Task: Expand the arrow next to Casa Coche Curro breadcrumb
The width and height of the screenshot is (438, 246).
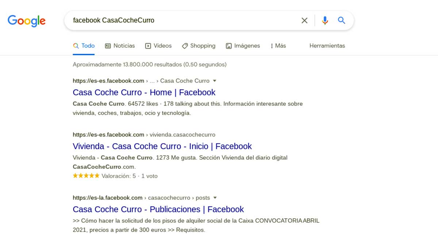Action: pos(215,81)
